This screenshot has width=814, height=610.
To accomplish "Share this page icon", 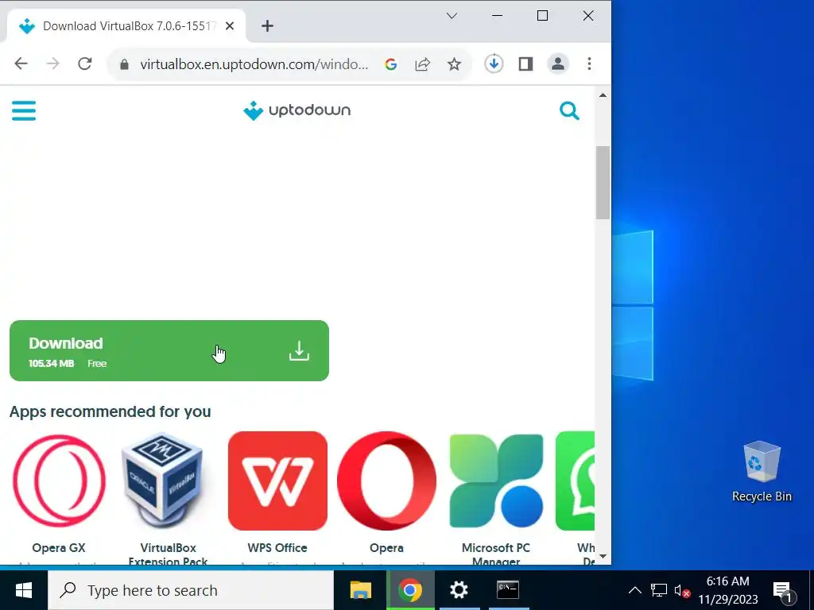I will [x=423, y=64].
